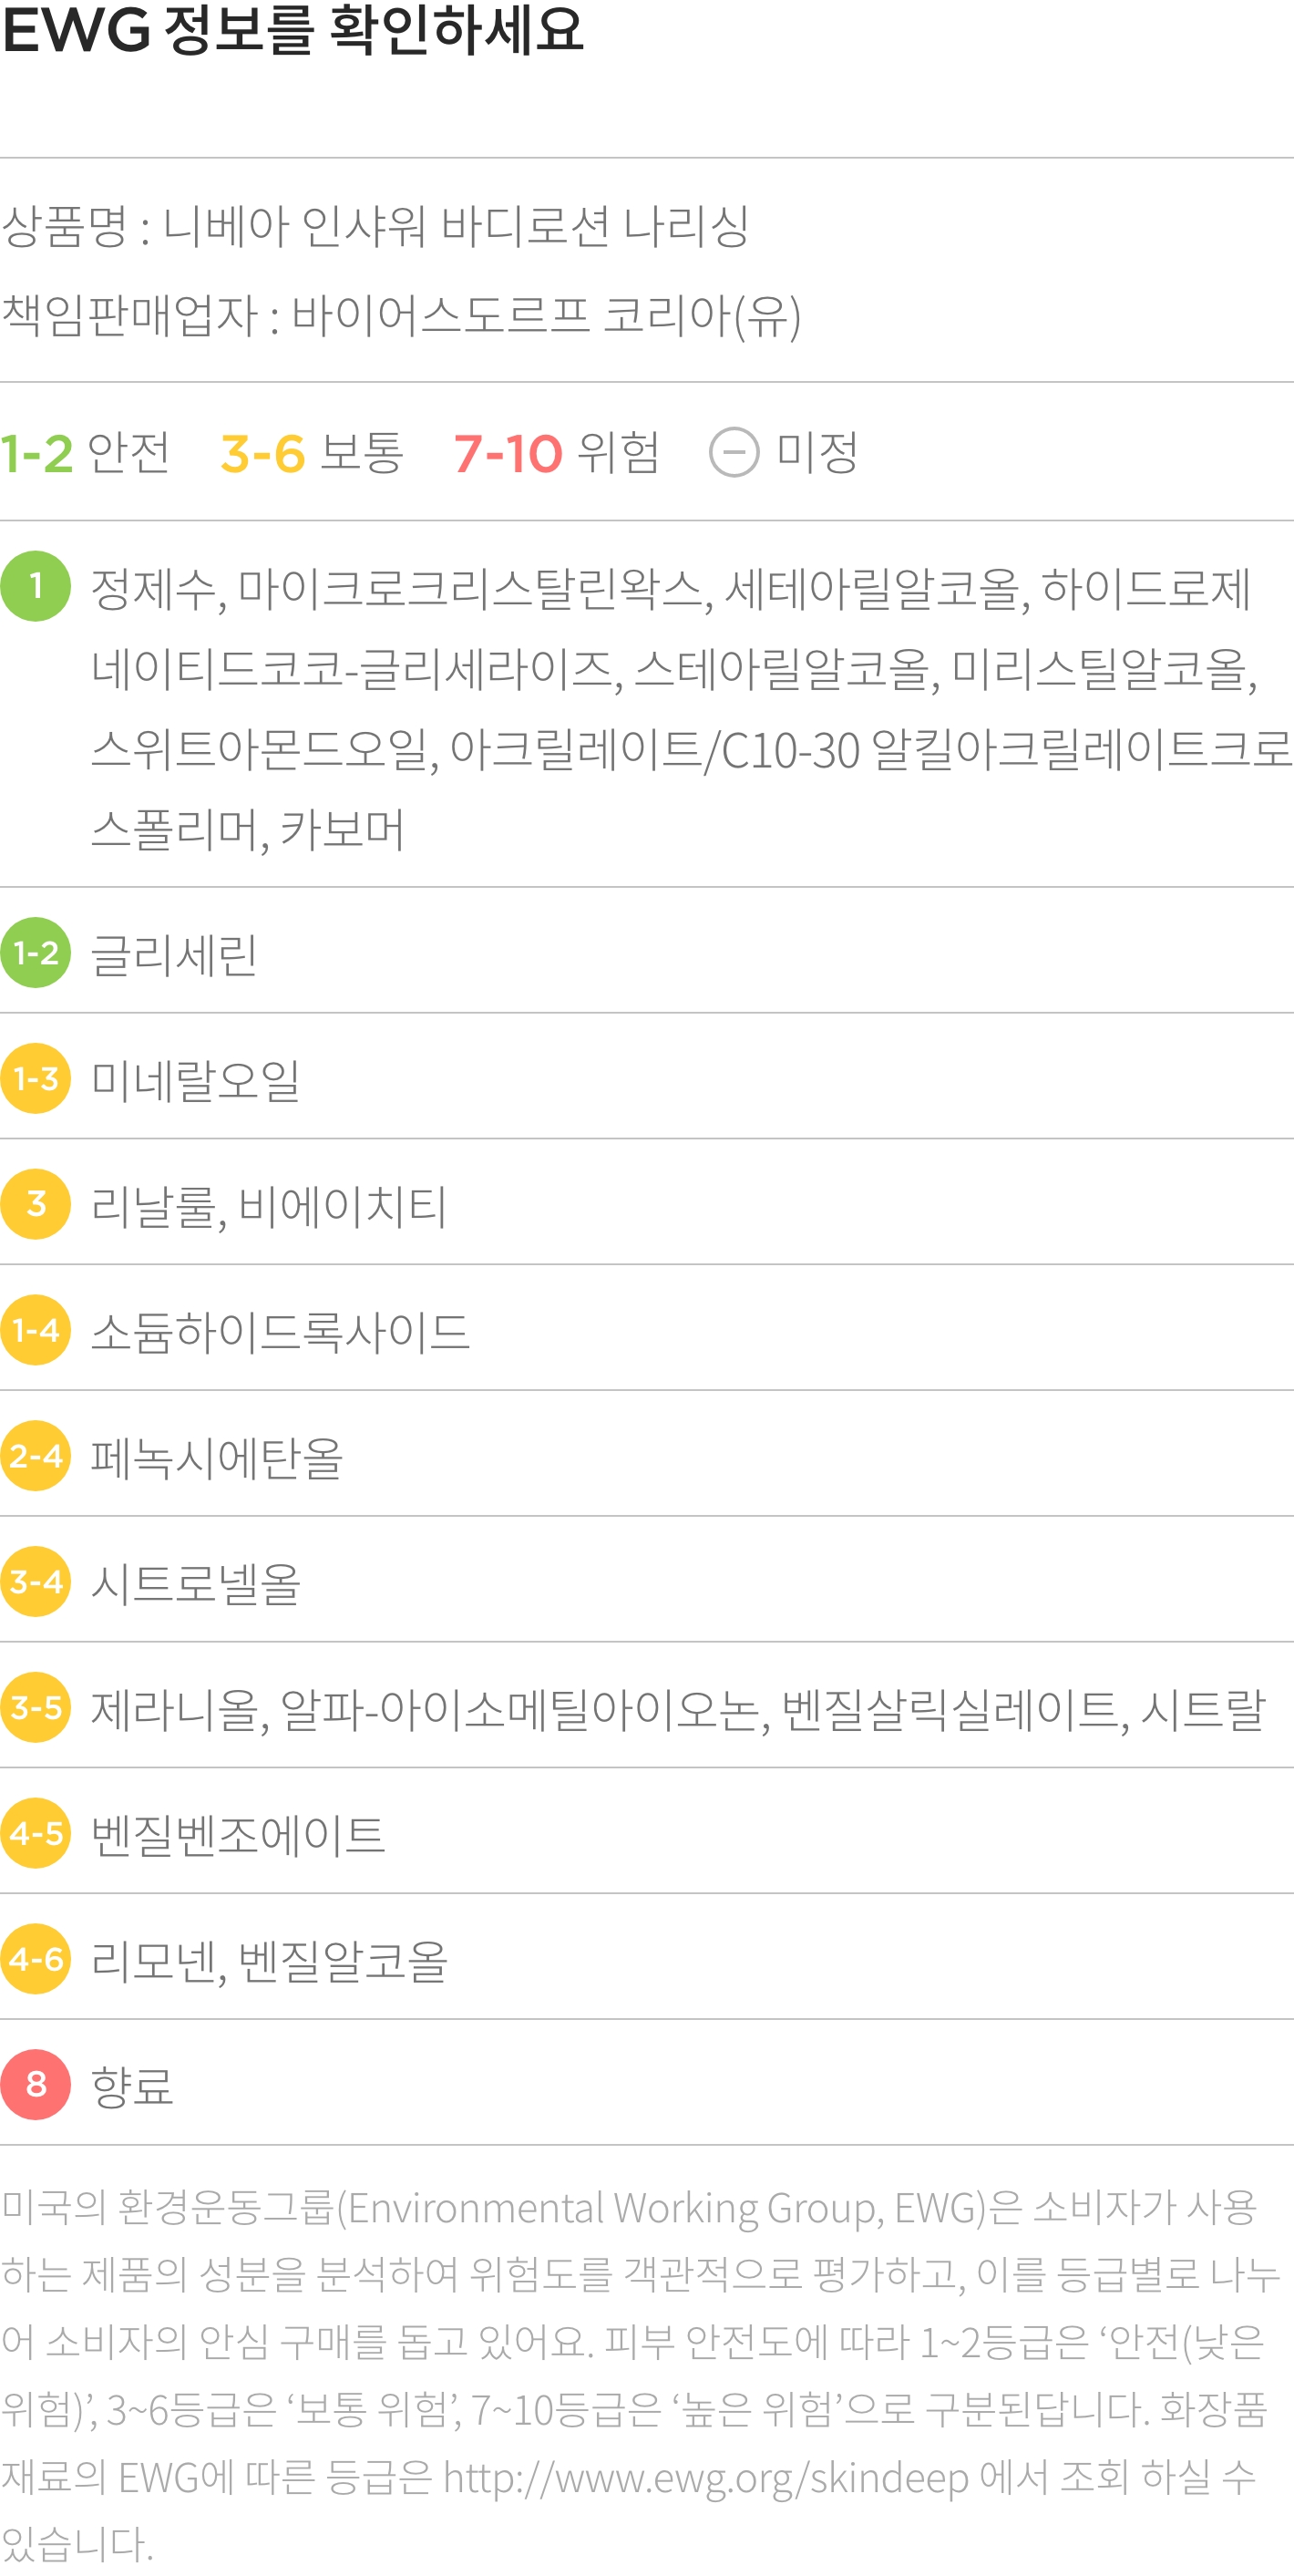Click the red 7-10 위험 legend label
Image resolution: width=1294 pixels, height=2576 pixels.
tap(557, 453)
